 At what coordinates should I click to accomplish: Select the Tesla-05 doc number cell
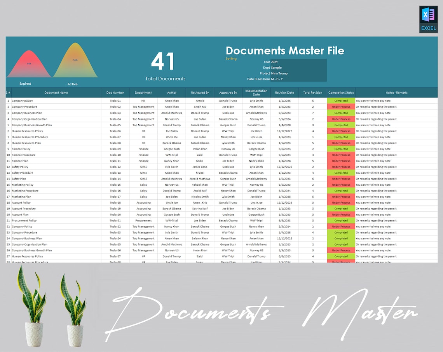115,125
